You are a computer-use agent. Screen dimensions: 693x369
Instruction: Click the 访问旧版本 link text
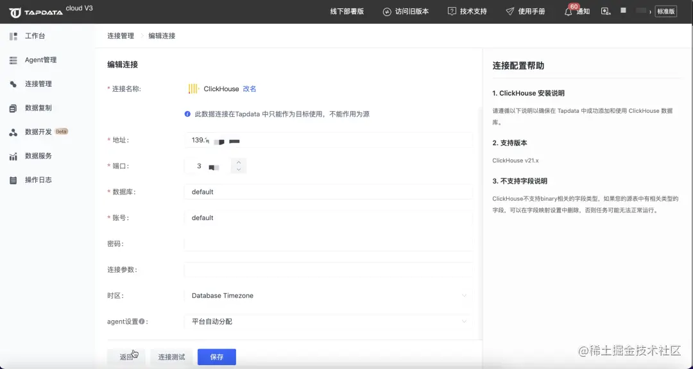[x=412, y=12]
